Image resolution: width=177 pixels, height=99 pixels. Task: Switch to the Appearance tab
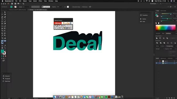(x=163, y=58)
